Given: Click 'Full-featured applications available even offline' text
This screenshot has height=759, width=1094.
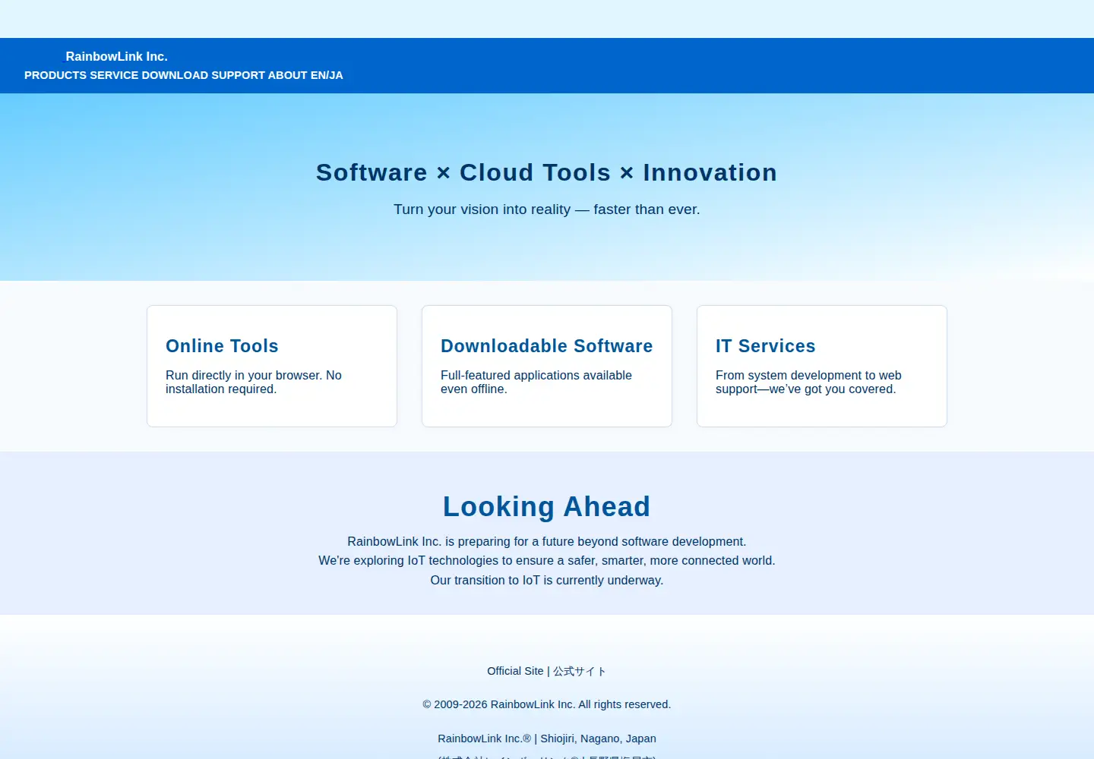Looking at the screenshot, I should (x=536, y=382).
